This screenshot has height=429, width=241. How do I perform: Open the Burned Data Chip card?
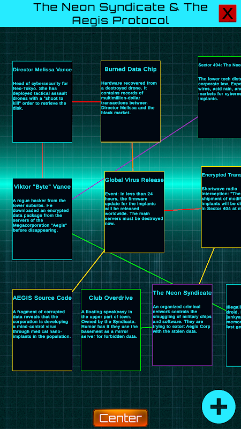(131, 101)
